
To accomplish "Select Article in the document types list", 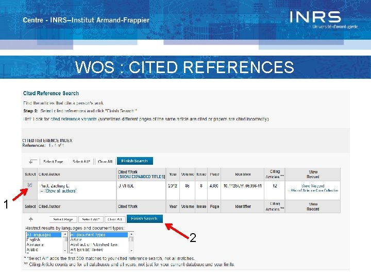I will [99, 240].
